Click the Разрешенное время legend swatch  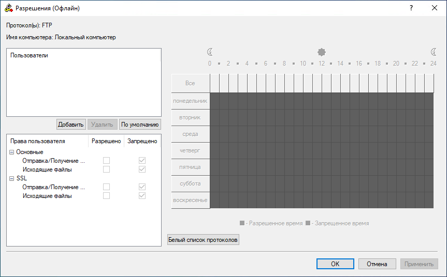242,223
